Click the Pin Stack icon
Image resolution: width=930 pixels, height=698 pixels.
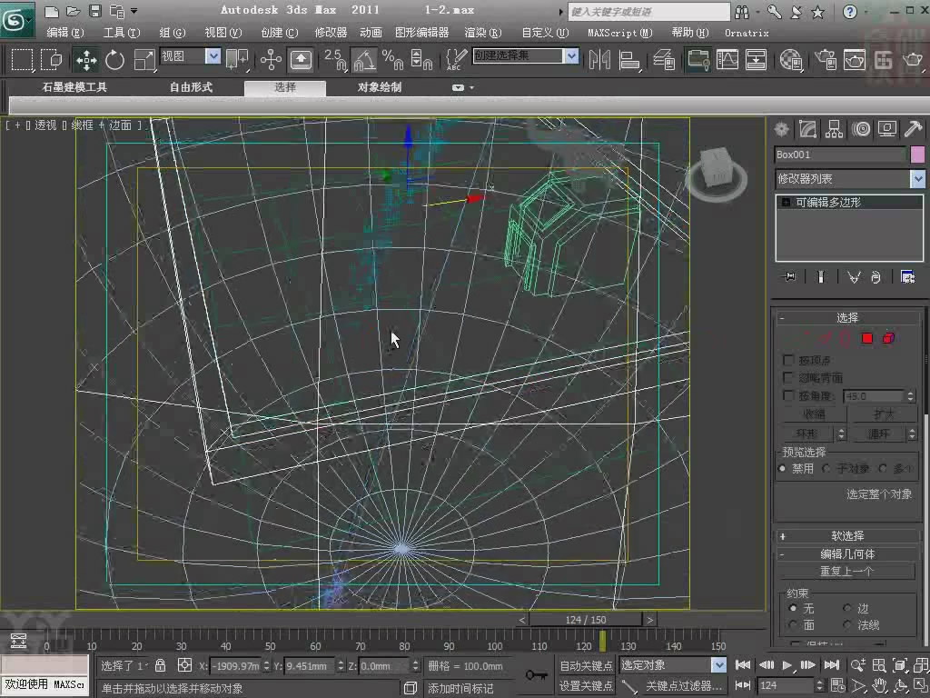(790, 276)
